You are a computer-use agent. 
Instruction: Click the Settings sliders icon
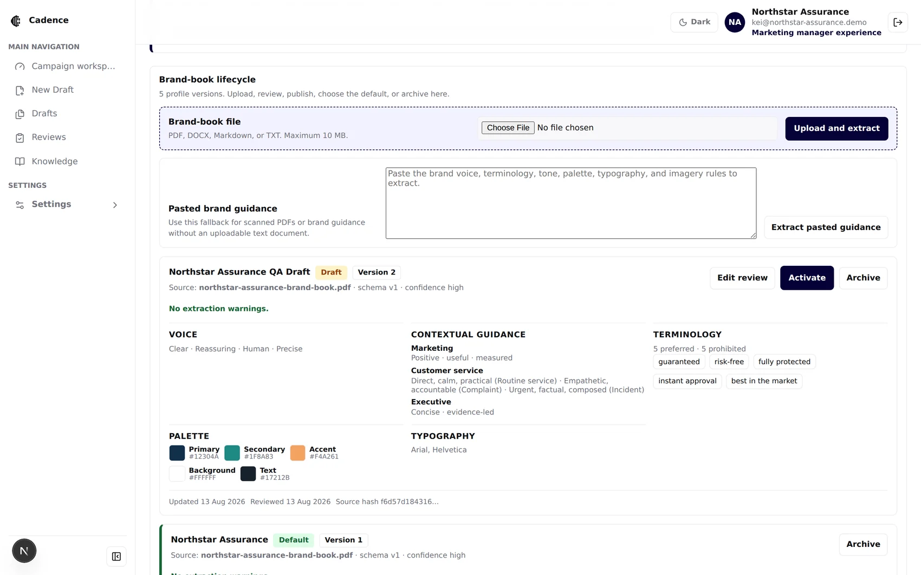click(x=20, y=205)
